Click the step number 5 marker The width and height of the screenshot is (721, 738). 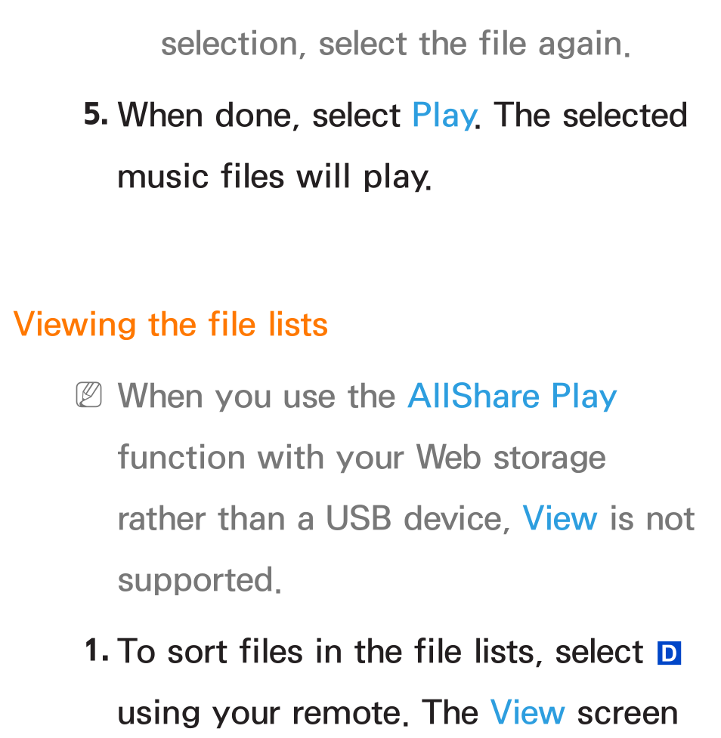[95, 114]
